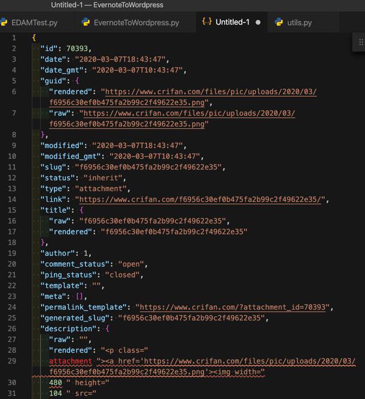The image size is (365, 399).
Task: Click the "generated_slug" key on line 25
Action: (77, 318)
